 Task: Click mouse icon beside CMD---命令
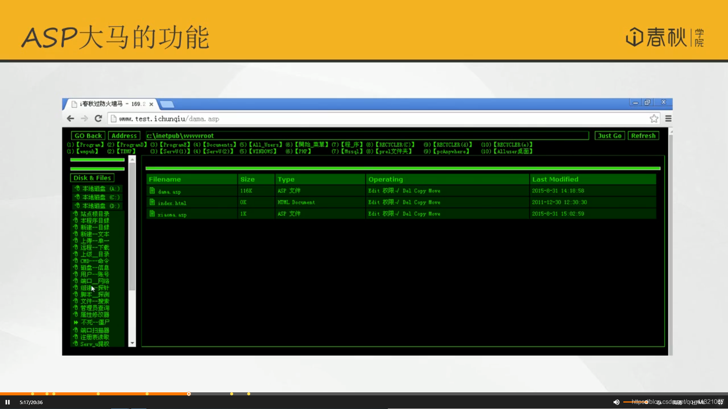tap(75, 261)
